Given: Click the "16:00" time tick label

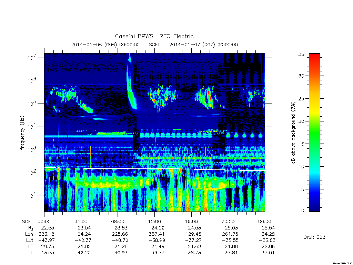Looking at the screenshot, I should 191,222.
